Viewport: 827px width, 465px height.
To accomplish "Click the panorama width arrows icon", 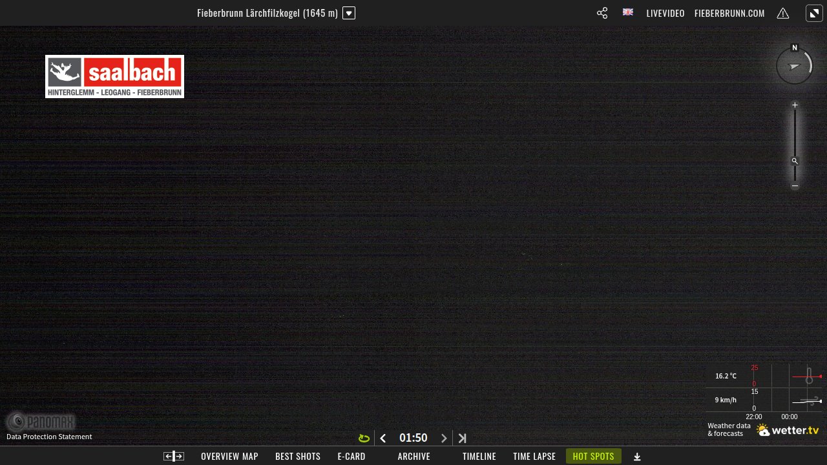I will [x=174, y=456].
